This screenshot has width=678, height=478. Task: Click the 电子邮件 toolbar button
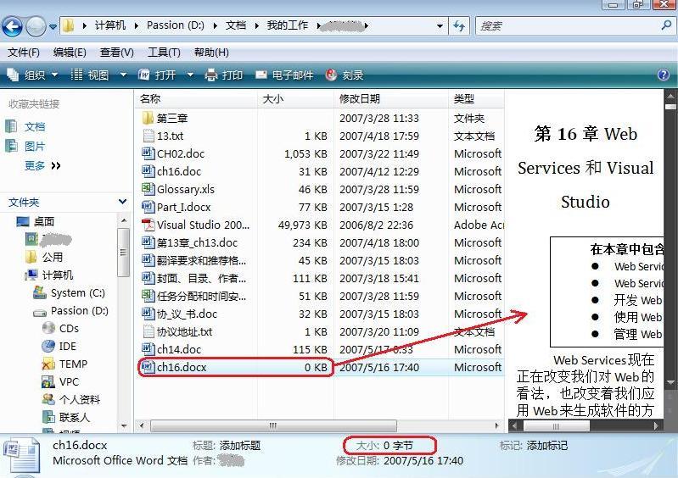point(284,75)
